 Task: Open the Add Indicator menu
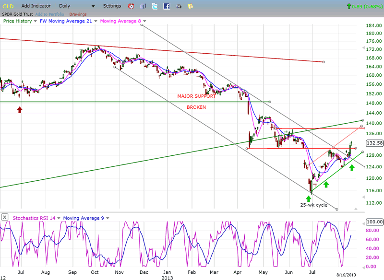[x=36, y=6]
